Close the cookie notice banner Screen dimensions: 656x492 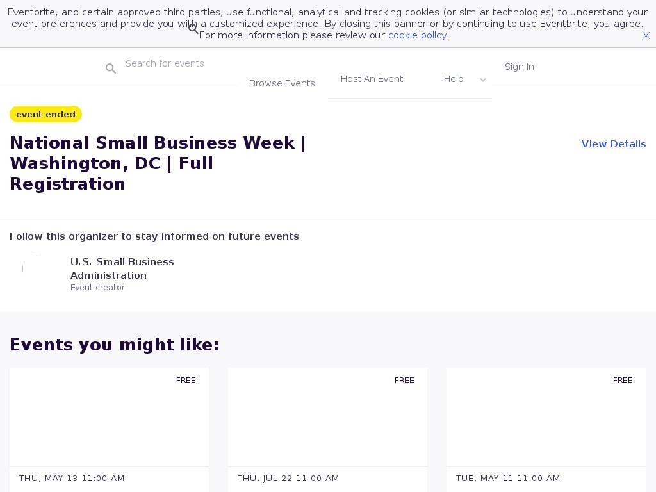coord(646,36)
